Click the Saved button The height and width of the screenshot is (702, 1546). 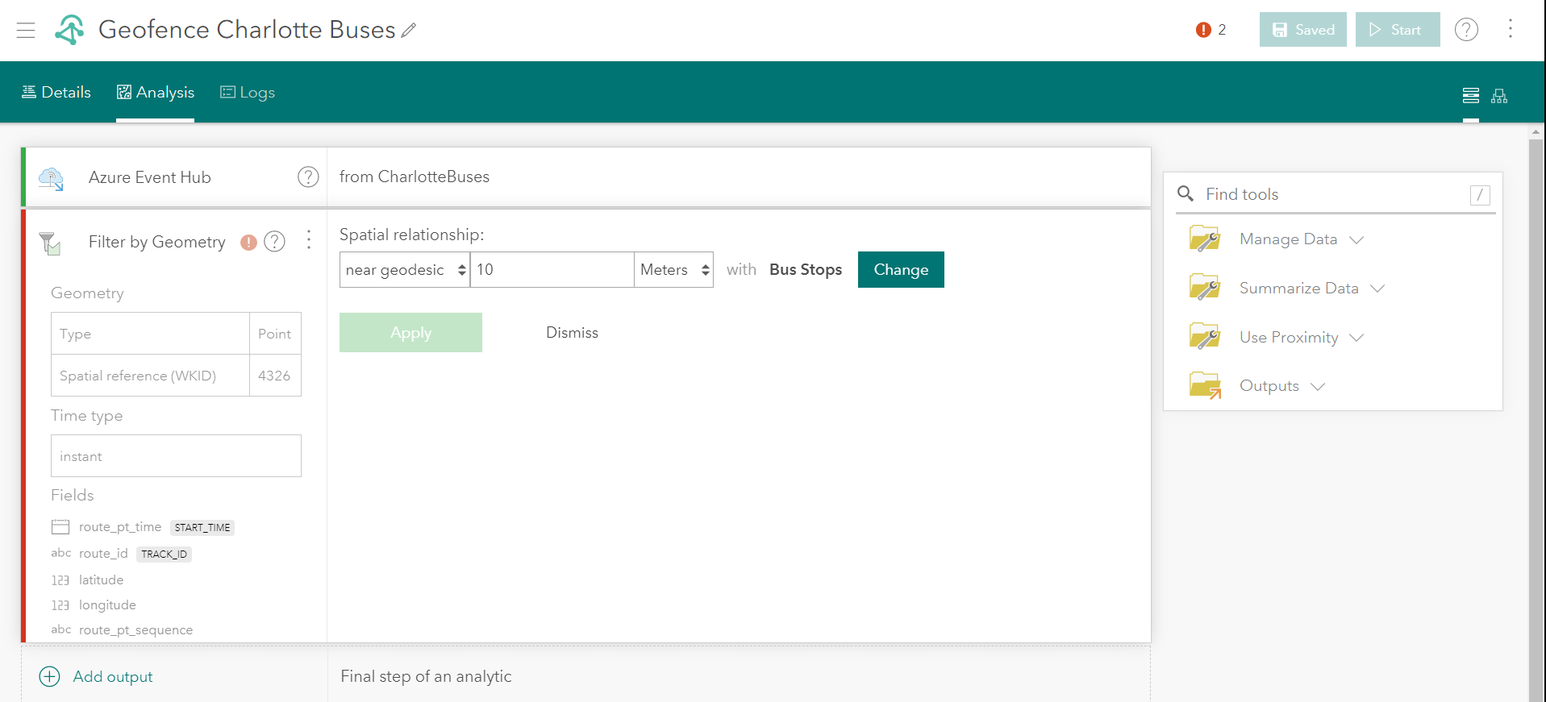pyautogui.click(x=1303, y=30)
